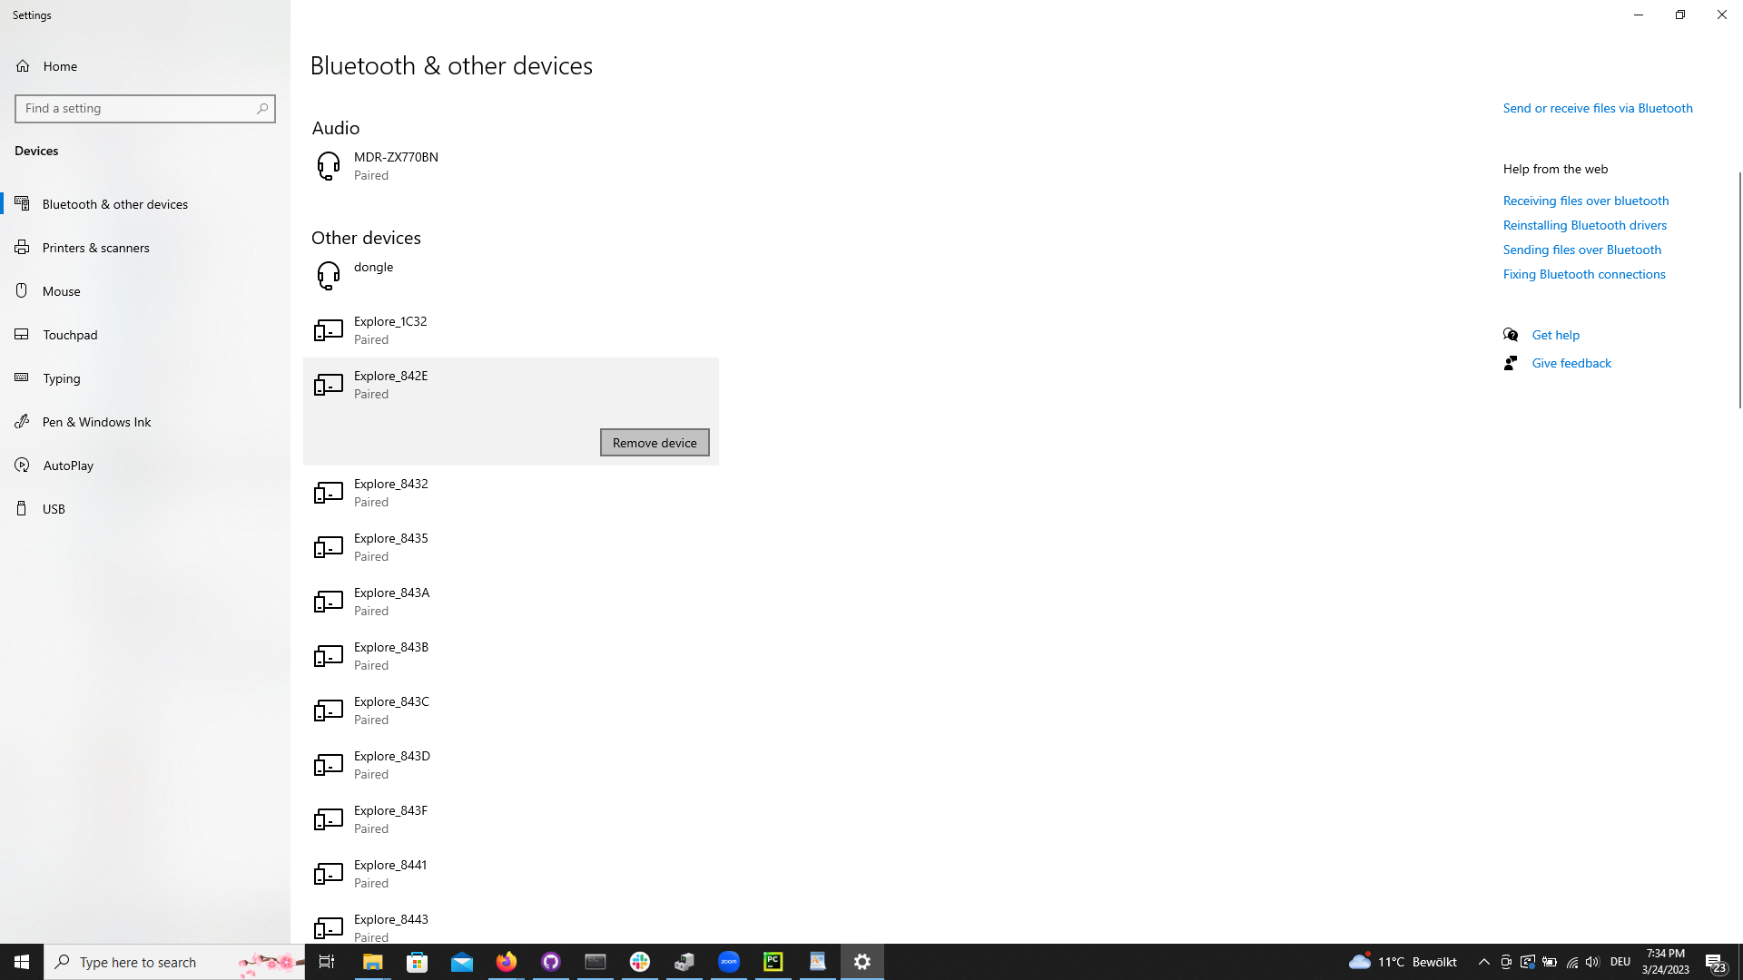The width and height of the screenshot is (1743, 980).
Task: Click the Explore_1C32 paired device
Action: click(511, 329)
